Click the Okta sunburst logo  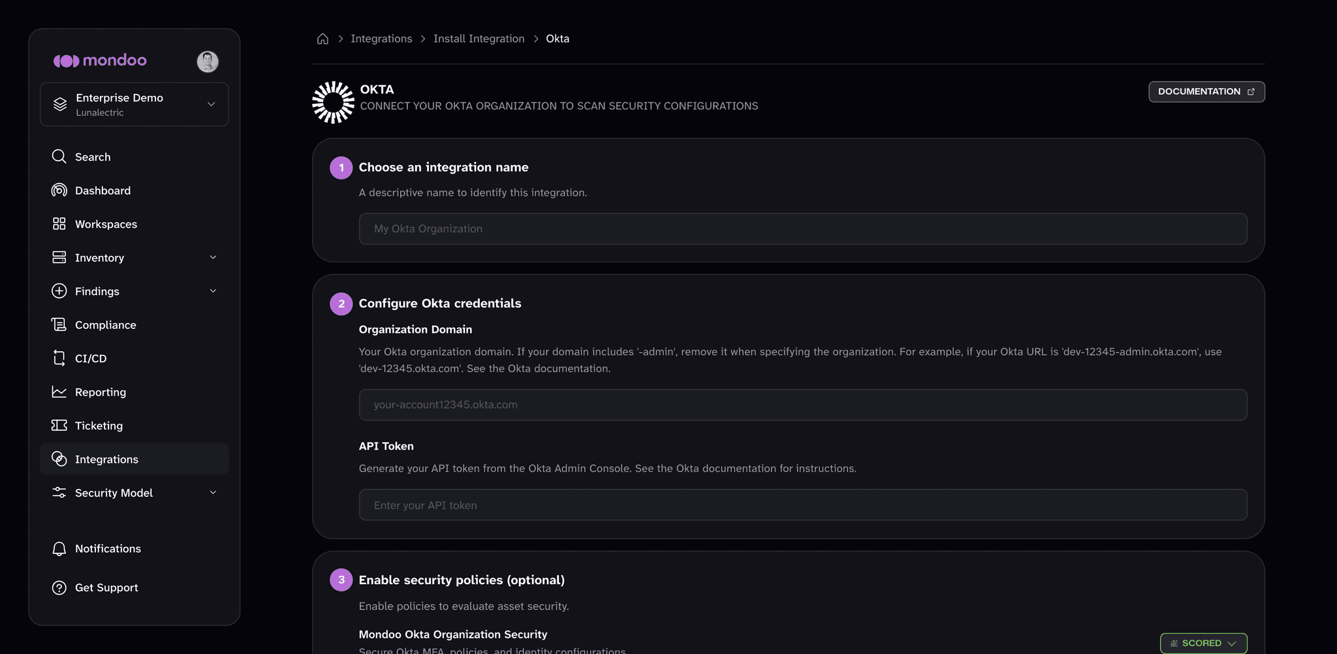[333, 102]
